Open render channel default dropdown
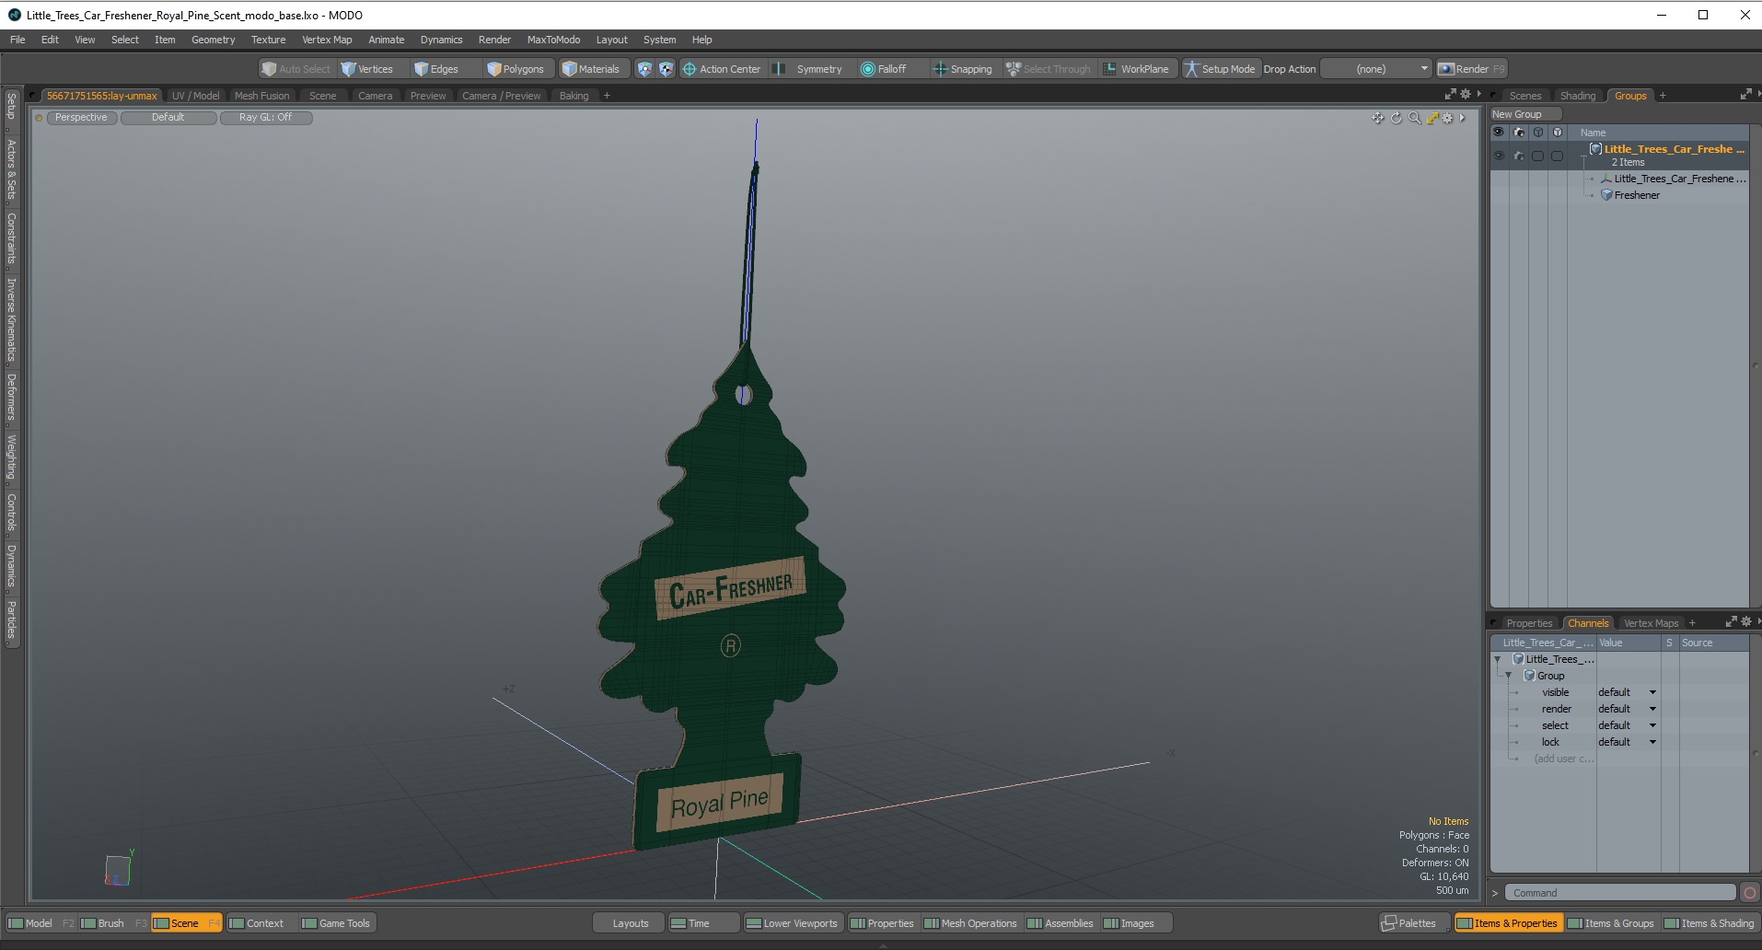1762x950 pixels. point(1627,709)
